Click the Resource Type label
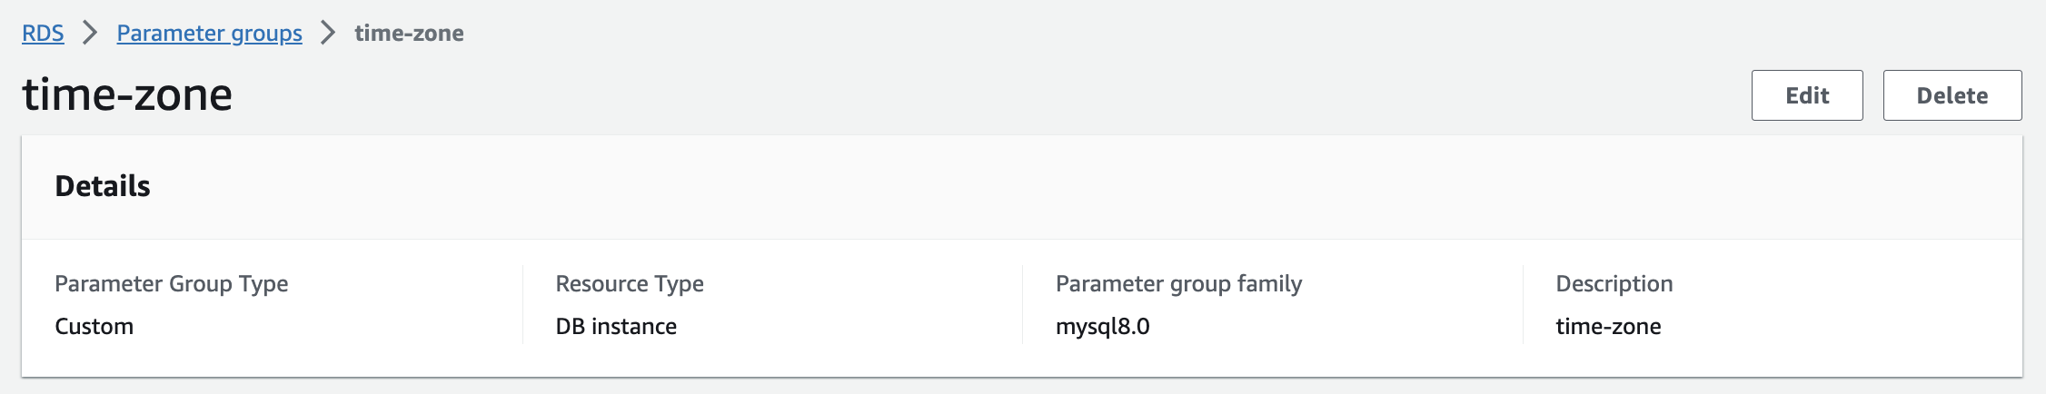 (x=630, y=284)
